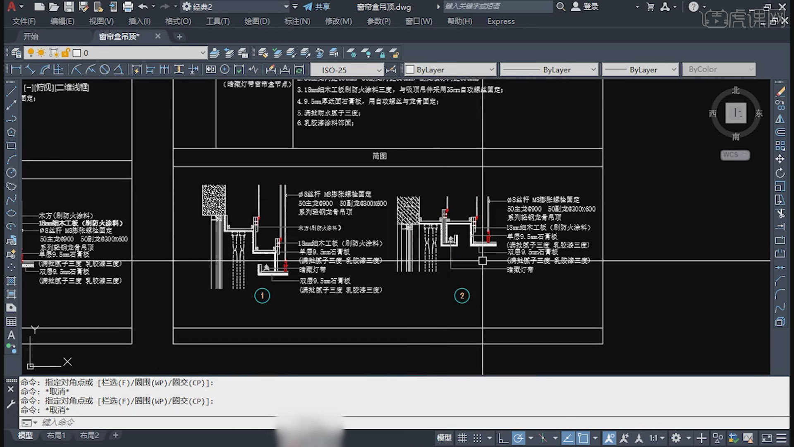Click the keyword search field in title bar
Screen dimensions: 794x447
pos(498,7)
